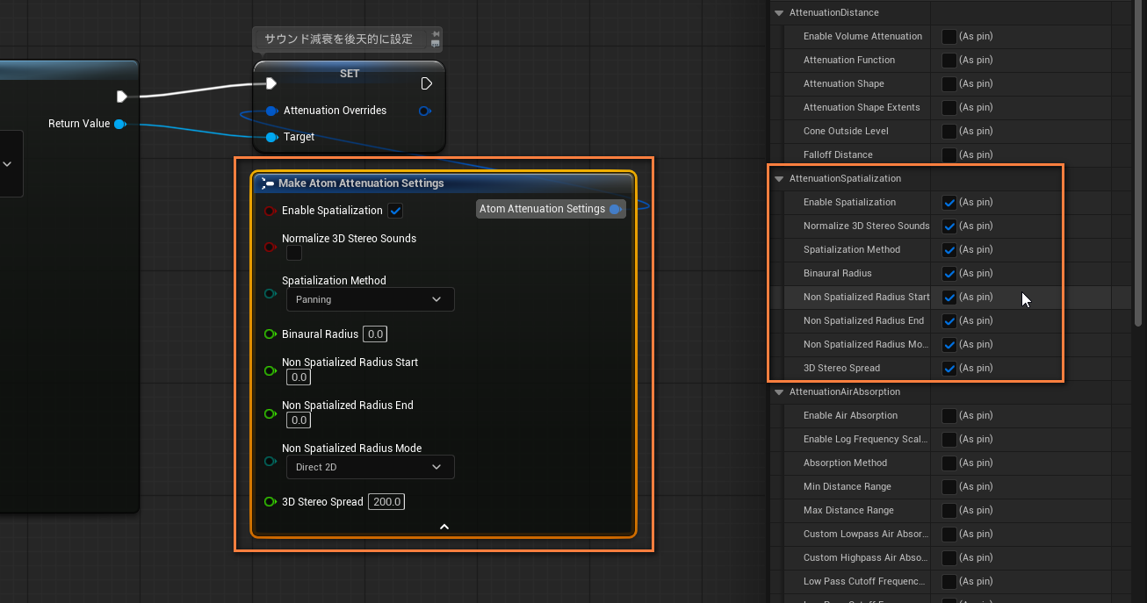Check Custom Highpass Air Absorption As pin
This screenshot has height=603, width=1147.
pyautogui.click(x=949, y=557)
